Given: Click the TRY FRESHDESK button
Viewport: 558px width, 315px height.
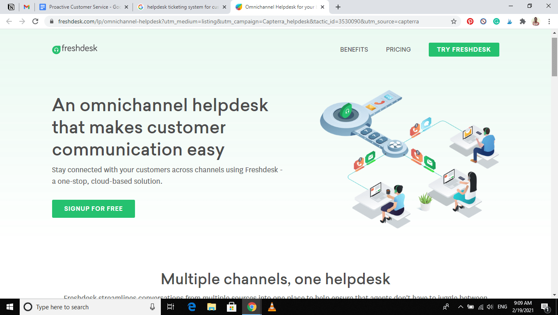Looking at the screenshot, I should coord(464,50).
